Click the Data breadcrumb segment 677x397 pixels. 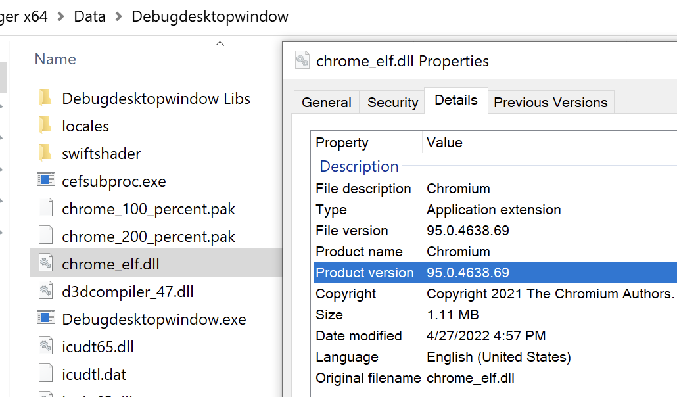click(89, 16)
